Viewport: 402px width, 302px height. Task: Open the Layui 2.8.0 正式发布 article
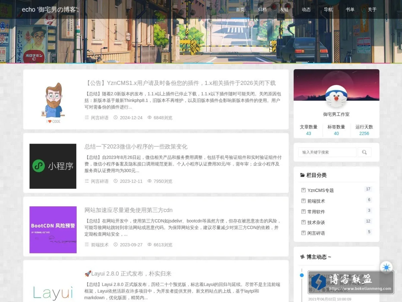coord(128,273)
